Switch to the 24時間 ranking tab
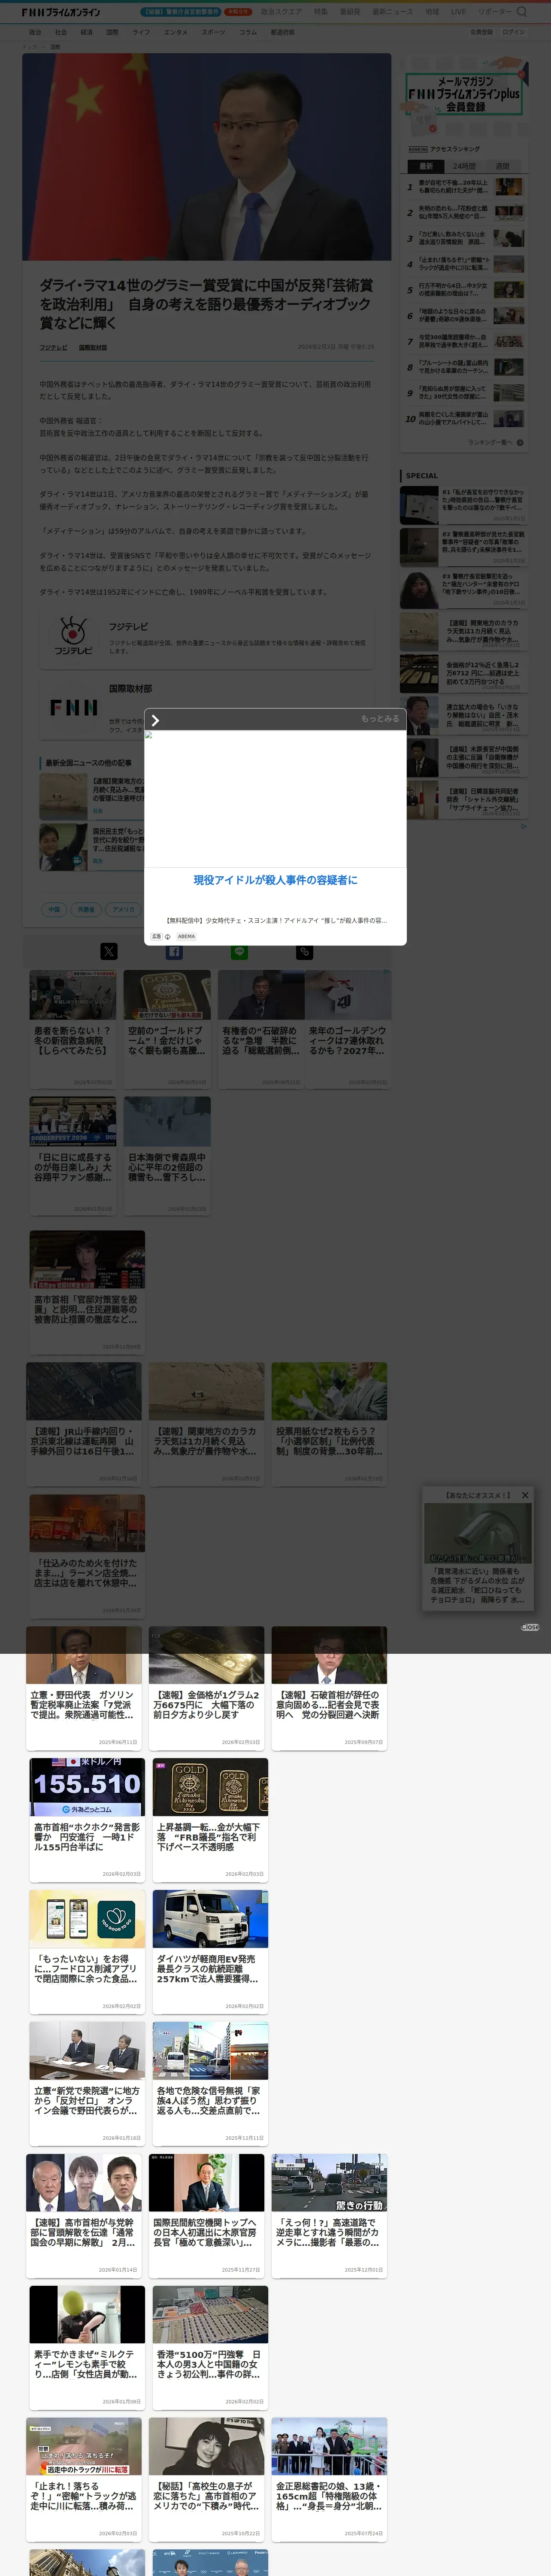Screen dimensions: 551x2576 pos(464,166)
